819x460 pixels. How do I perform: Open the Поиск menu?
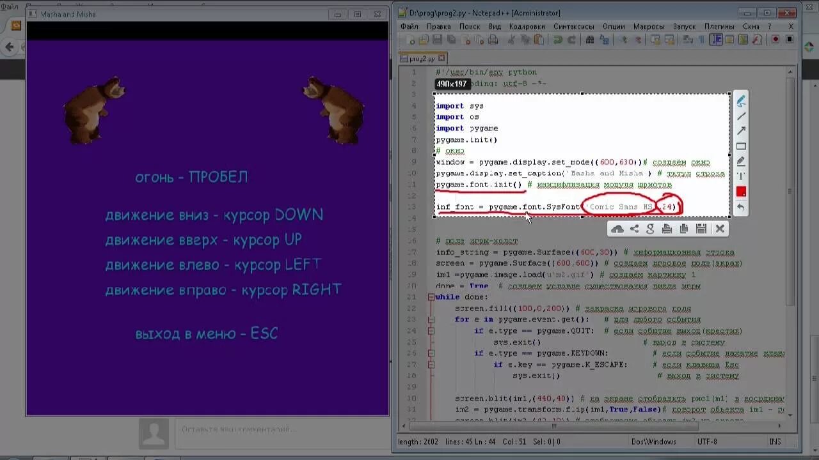tap(470, 26)
